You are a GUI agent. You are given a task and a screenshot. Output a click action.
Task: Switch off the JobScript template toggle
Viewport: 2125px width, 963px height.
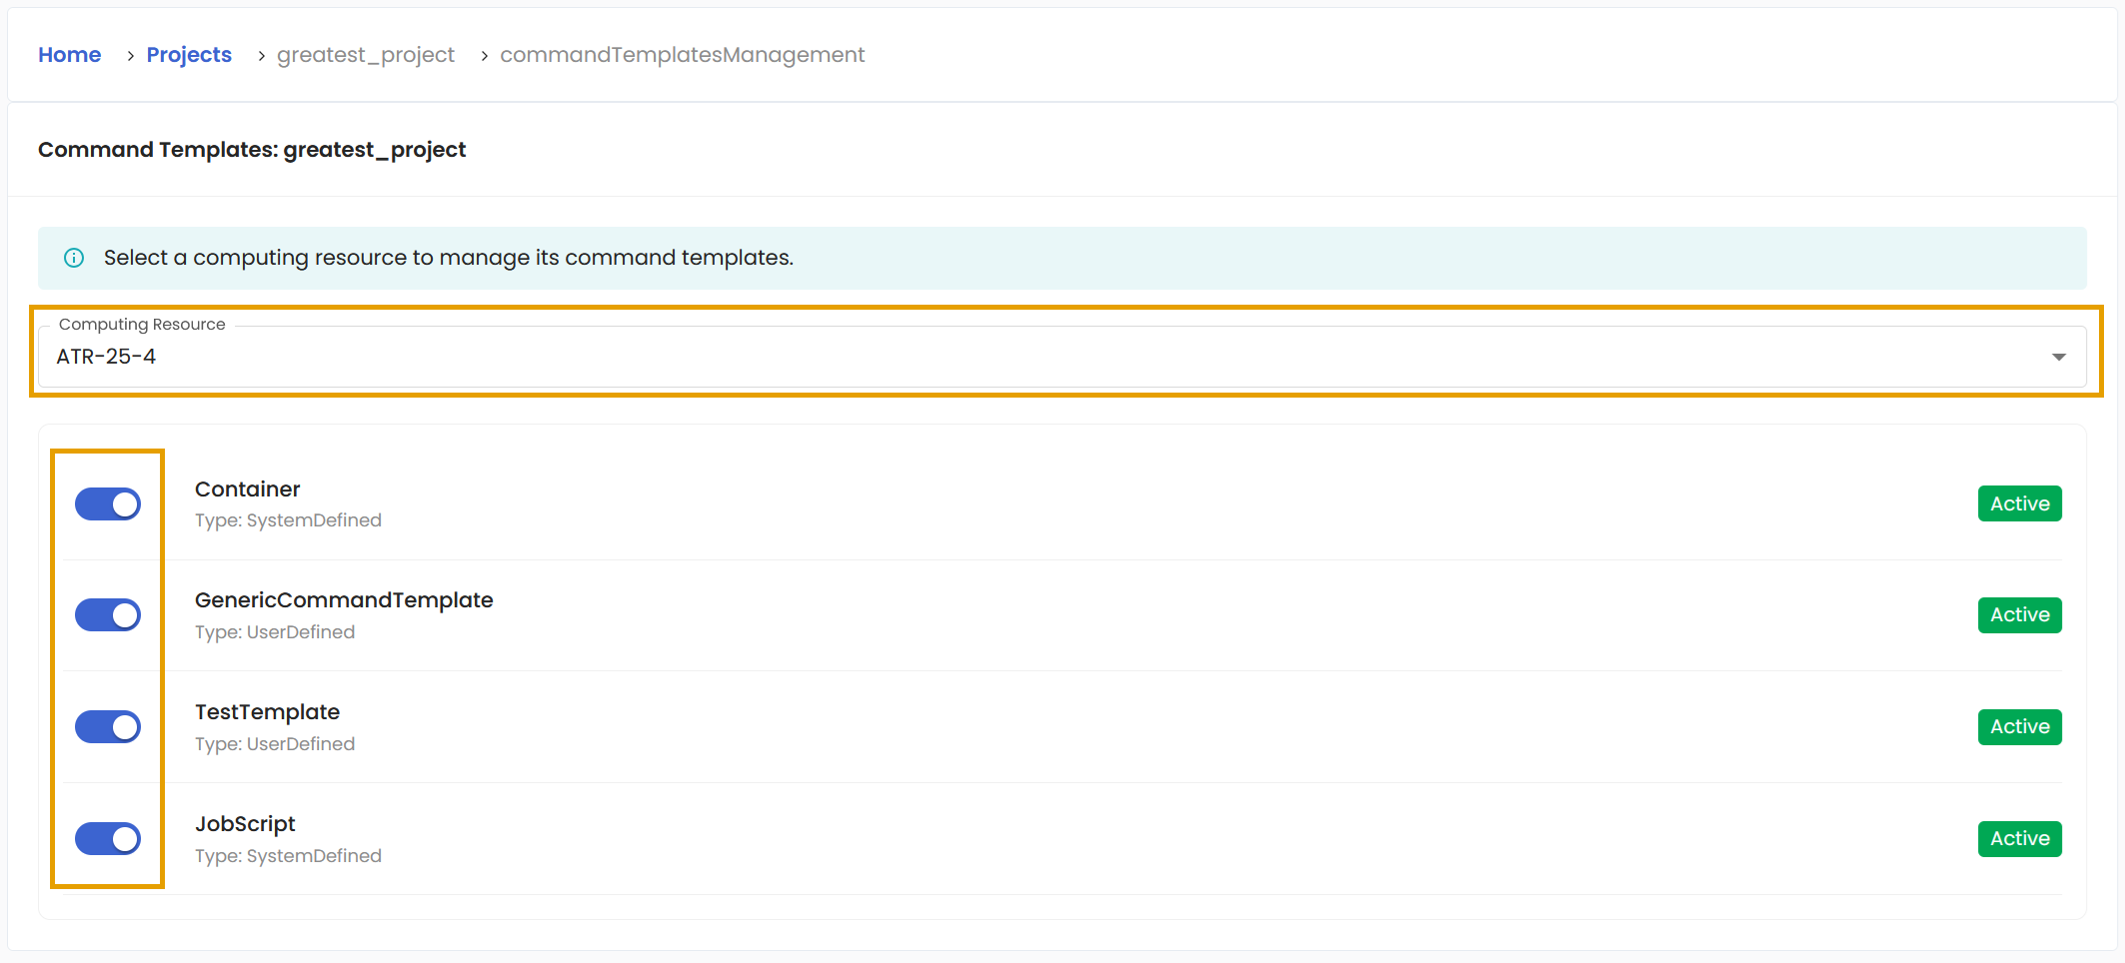coord(108,839)
